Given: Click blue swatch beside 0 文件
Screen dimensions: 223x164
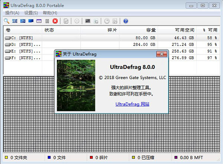Looking at the screenshot, I should pos(49,157).
